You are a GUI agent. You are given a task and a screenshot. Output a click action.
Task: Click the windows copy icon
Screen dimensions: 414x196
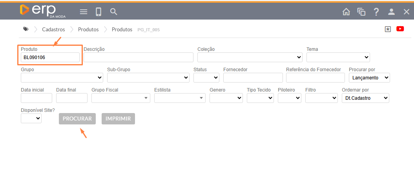pyautogui.click(x=361, y=12)
